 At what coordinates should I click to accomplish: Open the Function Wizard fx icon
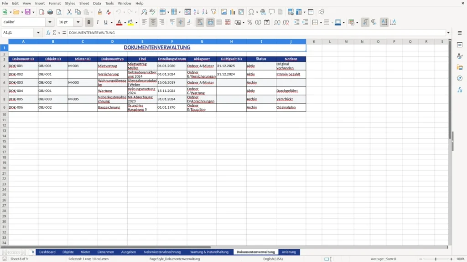click(48, 33)
